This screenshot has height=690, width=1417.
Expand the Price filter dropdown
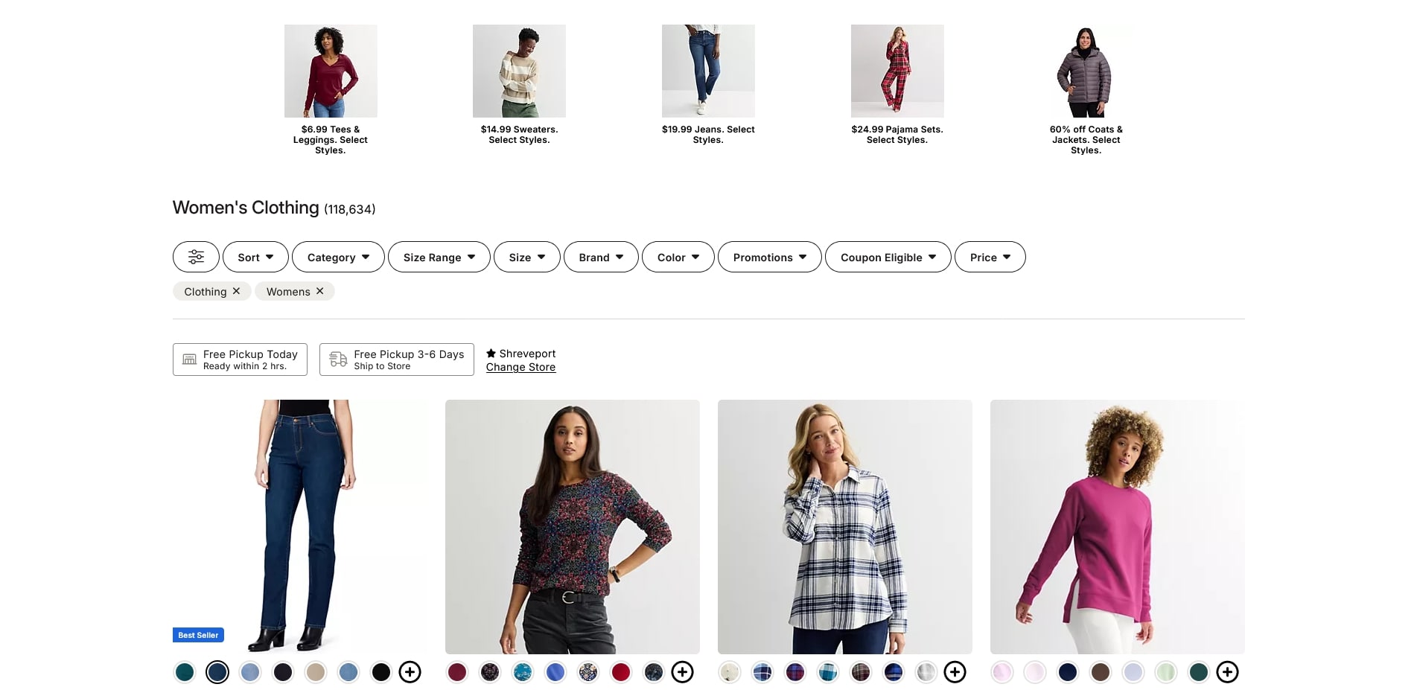tap(990, 257)
